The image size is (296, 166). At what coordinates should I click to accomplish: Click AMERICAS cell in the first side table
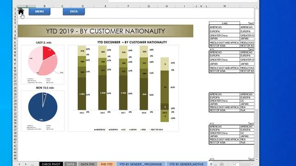[x=224, y=27]
